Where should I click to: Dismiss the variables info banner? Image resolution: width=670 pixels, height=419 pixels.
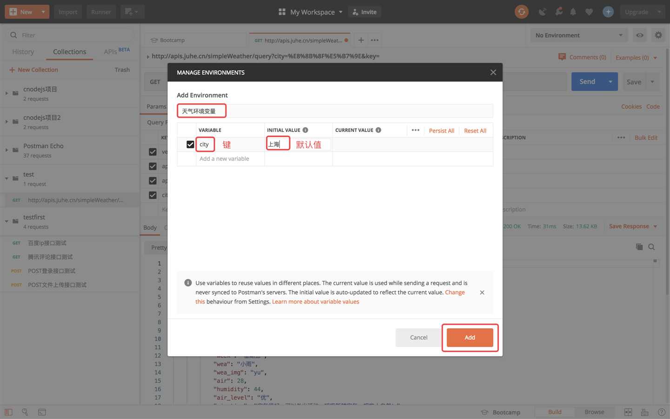click(x=482, y=292)
